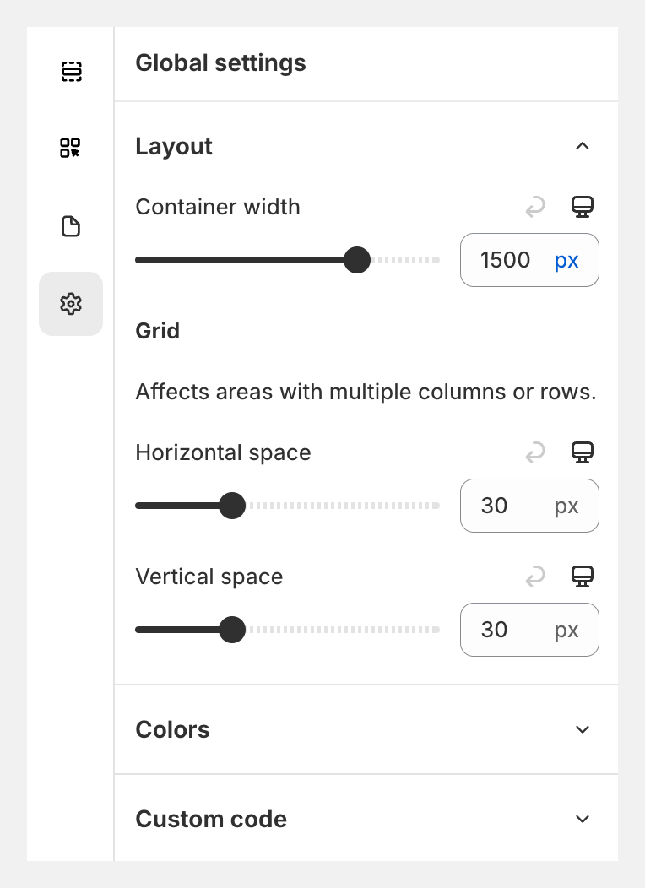The height and width of the screenshot is (888, 645).
Task: Select the Settings gear in the sidebar
Action: [71, 303]
